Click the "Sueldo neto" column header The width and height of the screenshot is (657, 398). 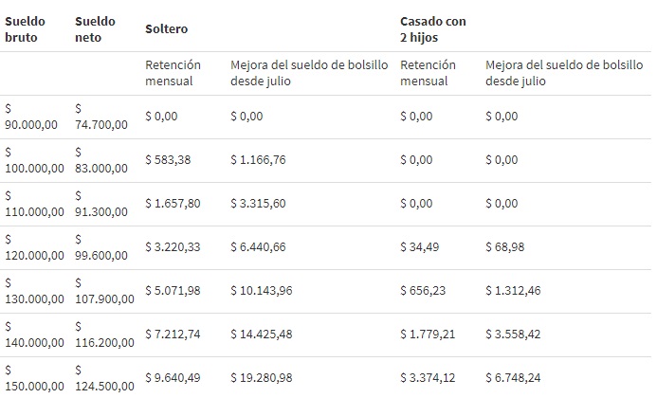tap(95, 28)
